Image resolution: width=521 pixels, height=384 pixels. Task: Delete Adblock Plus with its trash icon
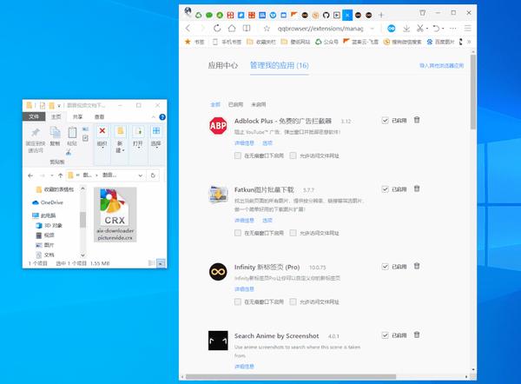[x=417, y=120]
